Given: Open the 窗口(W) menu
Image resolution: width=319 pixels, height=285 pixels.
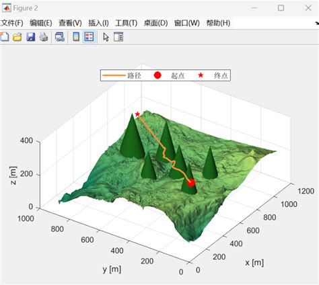Looking at the screenshot, I should point(187,23).
